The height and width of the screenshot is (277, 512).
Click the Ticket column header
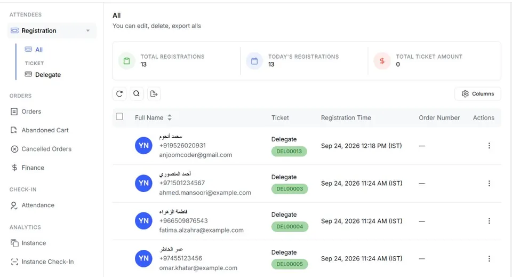point(280,117)
